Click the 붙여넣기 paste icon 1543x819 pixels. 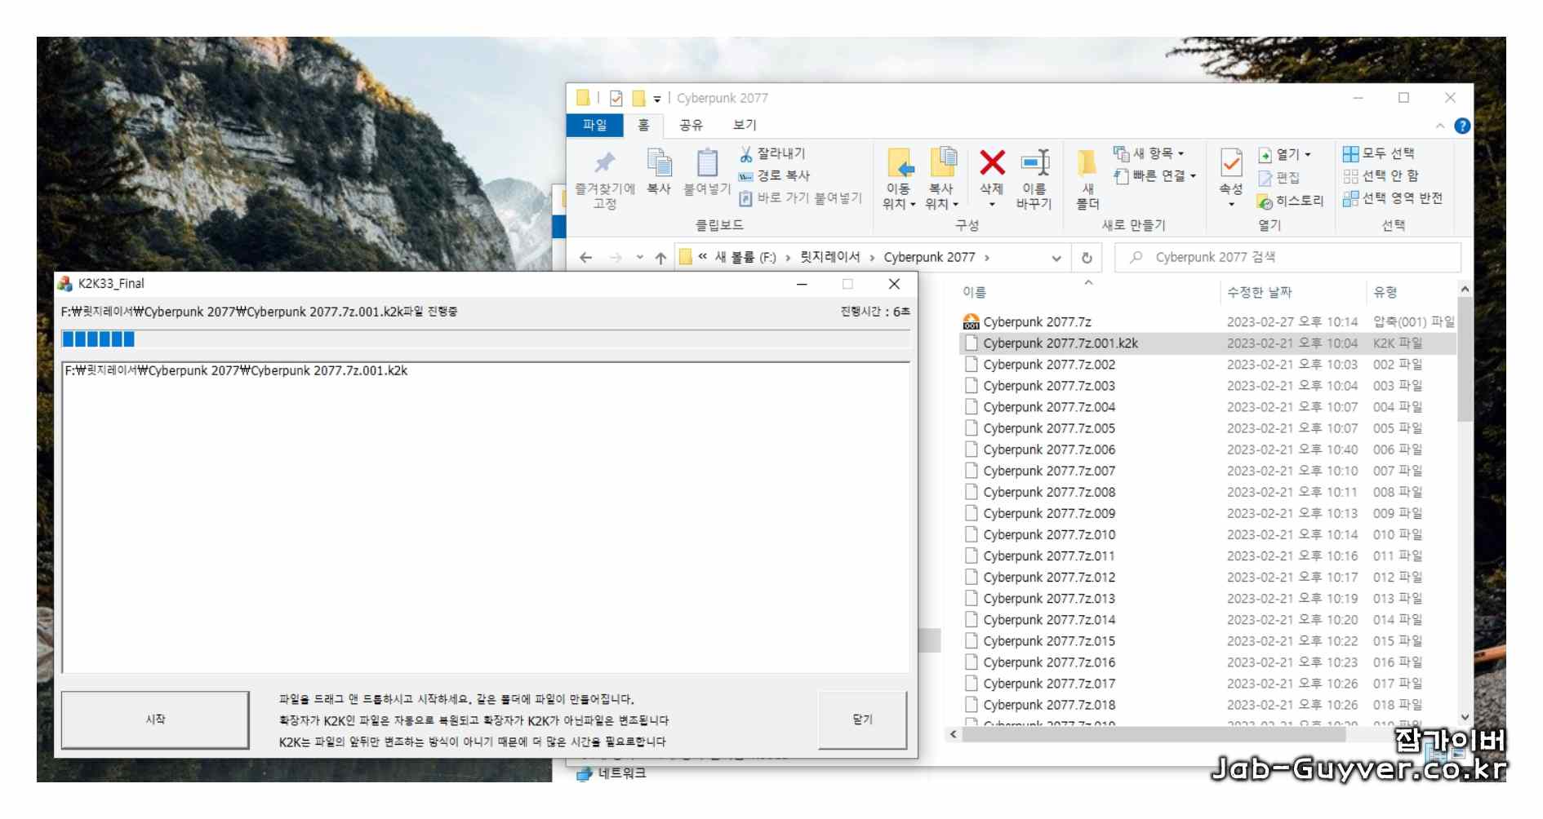coord(707,162)
